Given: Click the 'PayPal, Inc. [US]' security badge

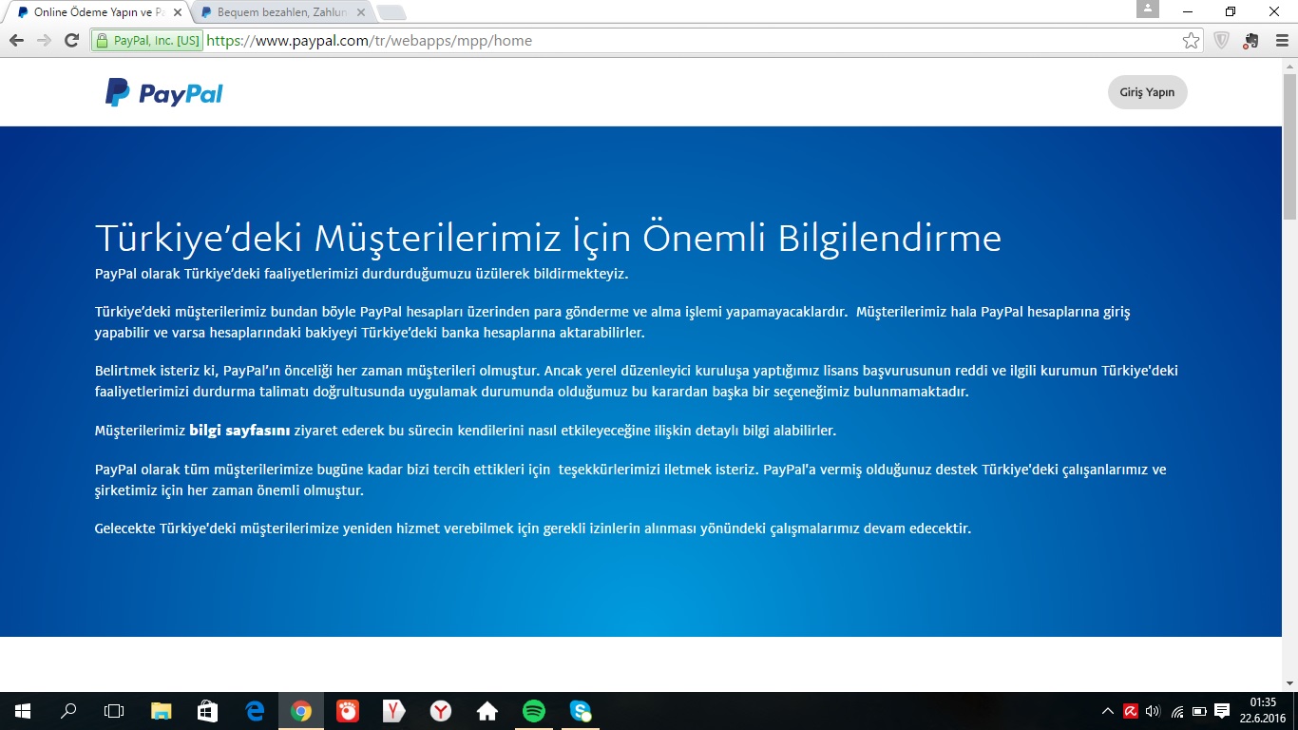Looking at the screenshot, I should pos(147,41).
